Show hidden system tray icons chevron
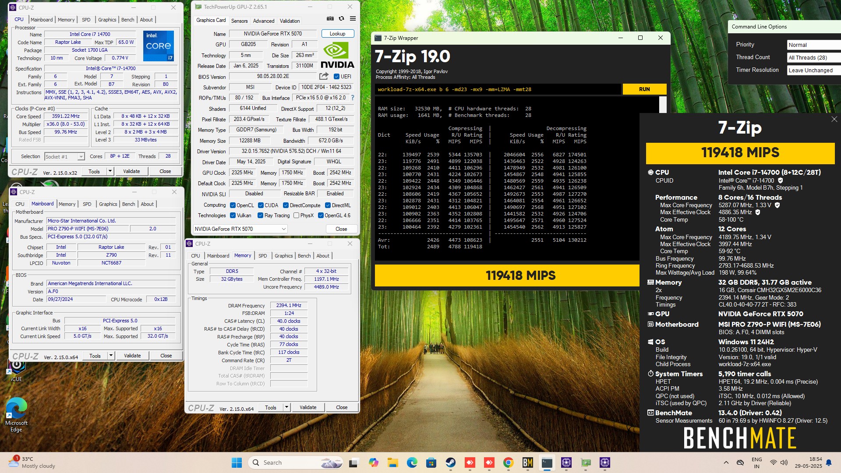 [726, 462]
